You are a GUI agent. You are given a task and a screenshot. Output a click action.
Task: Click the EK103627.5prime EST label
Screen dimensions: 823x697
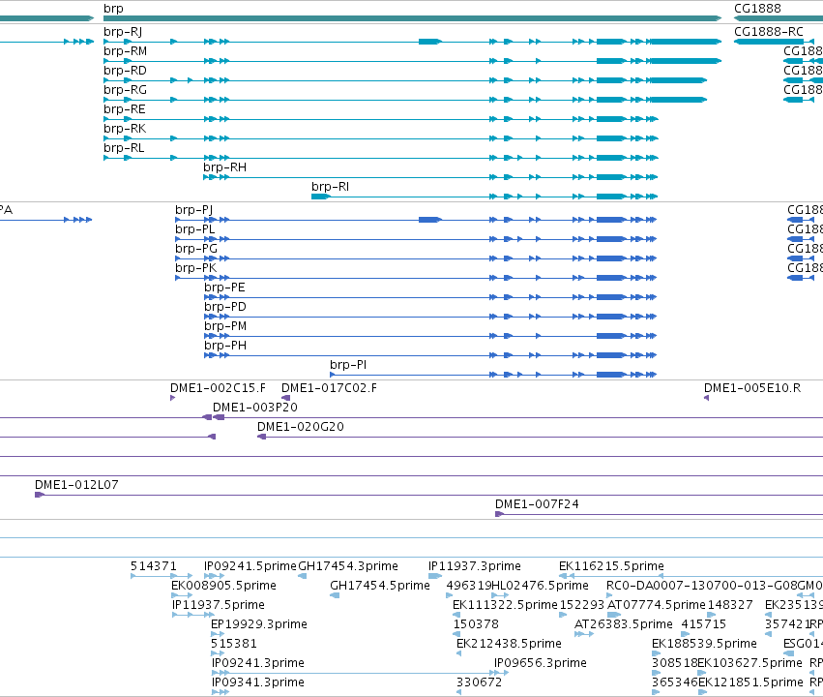pos(750,663)
